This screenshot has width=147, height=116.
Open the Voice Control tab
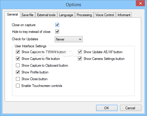[x=105, y=15]
